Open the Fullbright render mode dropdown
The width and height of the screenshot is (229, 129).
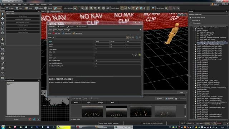(182, 15)
